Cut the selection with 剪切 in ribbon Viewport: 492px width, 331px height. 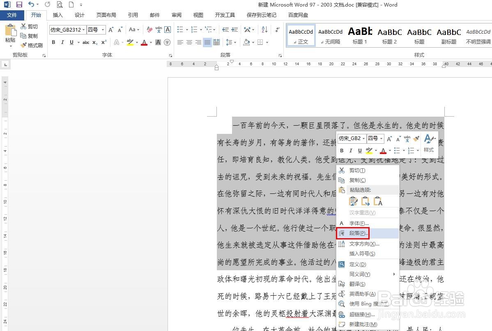[x=29, y=26]
